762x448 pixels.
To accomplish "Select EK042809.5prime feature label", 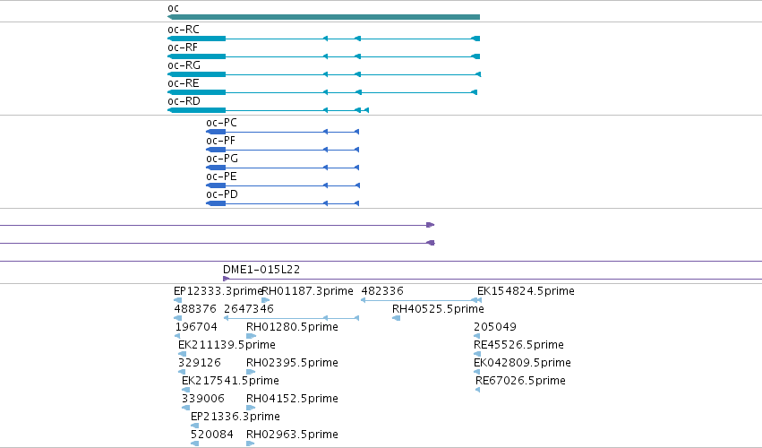I will click(522, 363).
